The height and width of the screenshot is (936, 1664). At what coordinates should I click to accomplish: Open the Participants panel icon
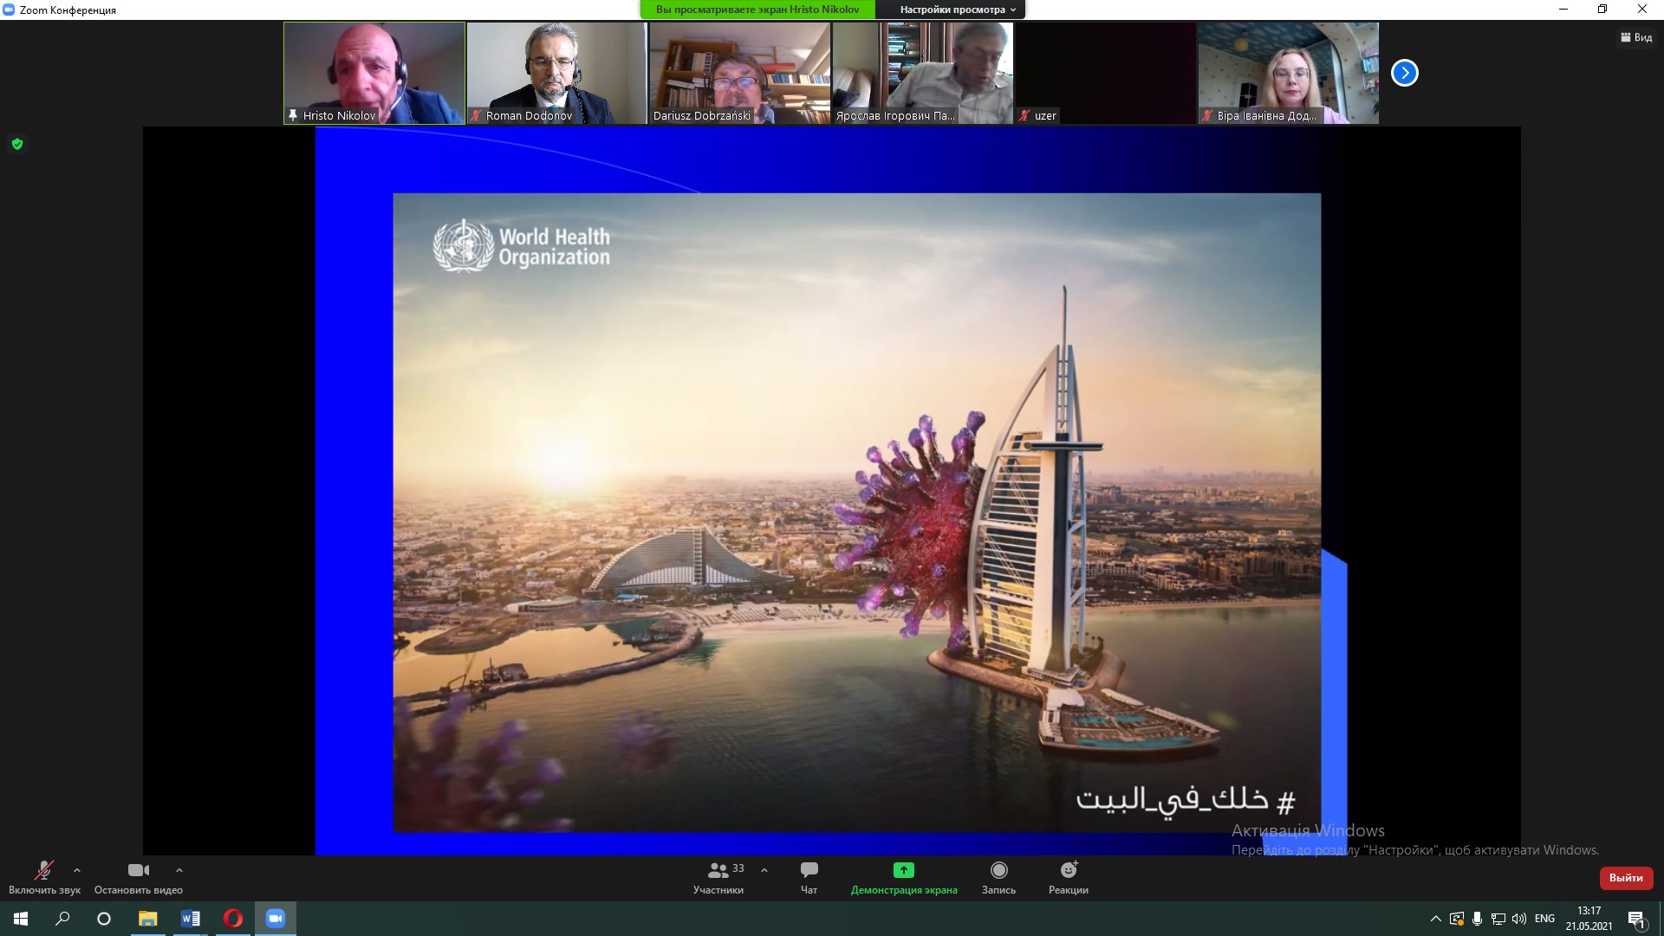coord(718,870)
